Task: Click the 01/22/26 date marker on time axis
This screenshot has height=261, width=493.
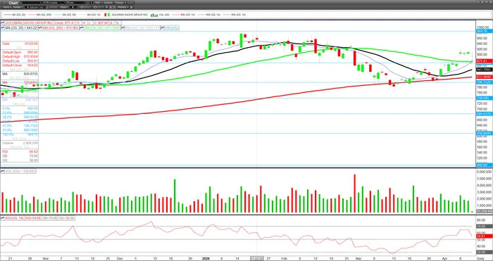Action: point(257,258)
